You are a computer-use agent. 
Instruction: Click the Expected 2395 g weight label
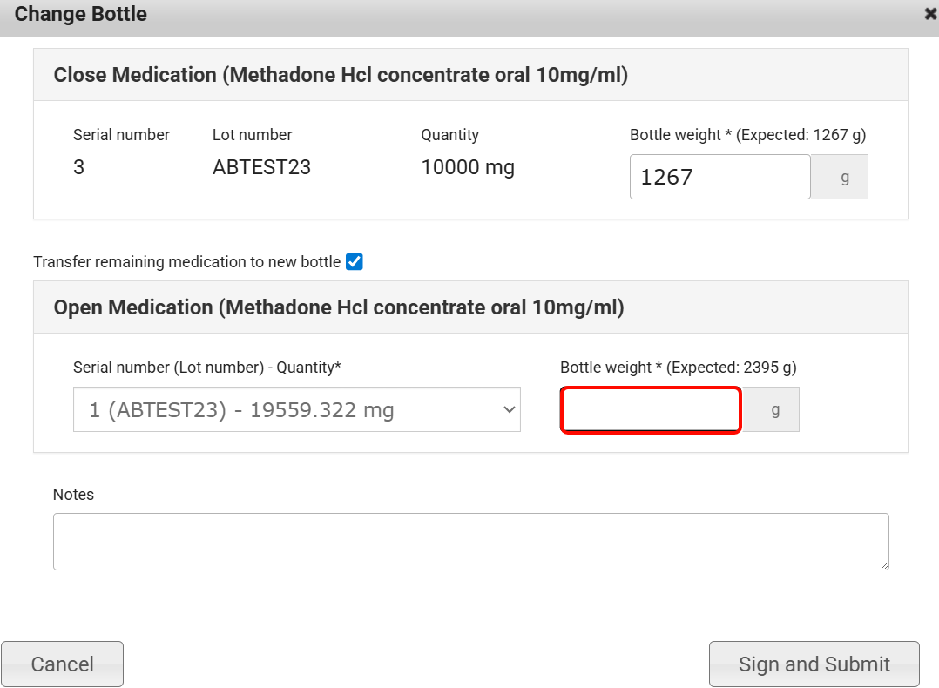click(x=678, y=368)
